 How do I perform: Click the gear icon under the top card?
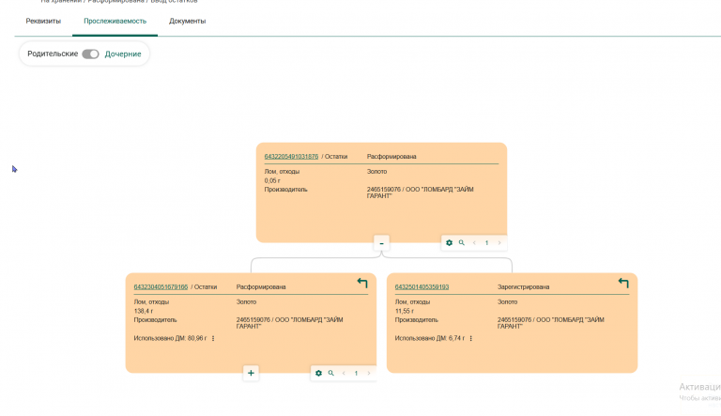450,242
